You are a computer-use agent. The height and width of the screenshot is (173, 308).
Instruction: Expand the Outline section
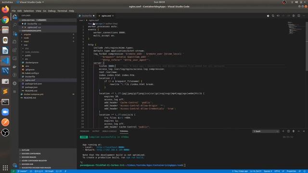(x=48, y=150)
